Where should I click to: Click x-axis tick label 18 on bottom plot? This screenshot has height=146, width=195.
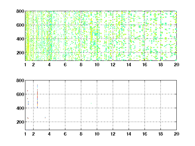click(x=160, y=134)
